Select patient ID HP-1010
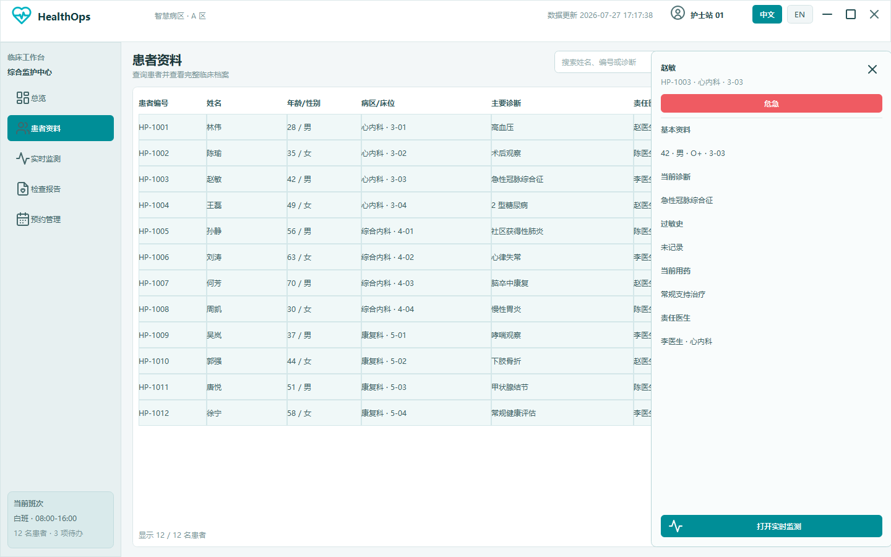This screenshot has width=891, height=557. point(153,361)
